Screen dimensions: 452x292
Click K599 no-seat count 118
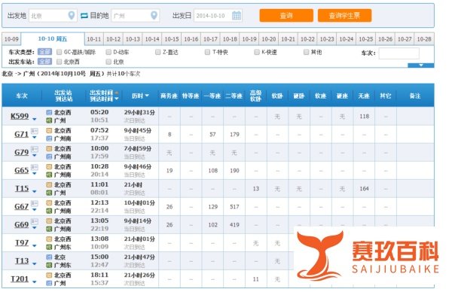coord(364,117)
